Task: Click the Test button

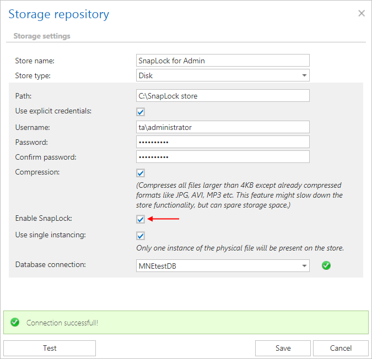Action: [50, 348]
